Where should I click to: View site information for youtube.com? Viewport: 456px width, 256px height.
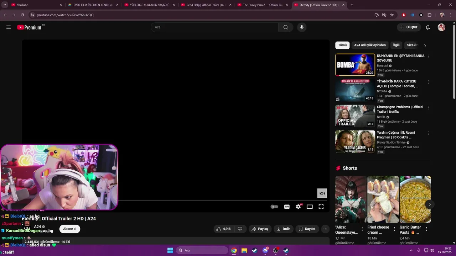pos(32,15)
